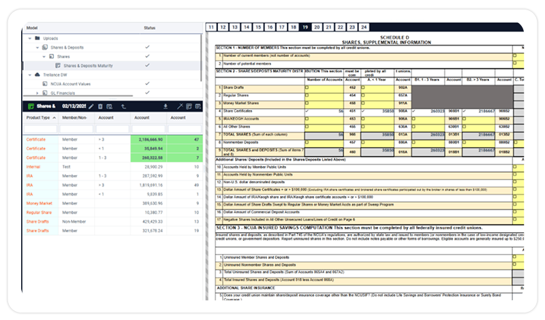Click status checkmark for Shares & Deposits Maturity
The width and height of the screenshot is (545, 320).
147,65
